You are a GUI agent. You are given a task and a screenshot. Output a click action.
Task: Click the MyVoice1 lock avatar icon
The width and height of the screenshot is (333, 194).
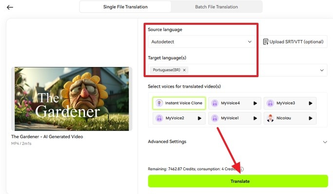(x=215, y=118)
